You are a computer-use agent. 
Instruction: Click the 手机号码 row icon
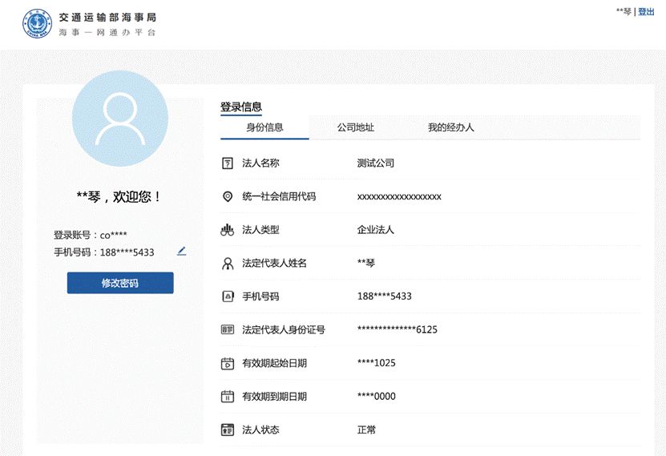tap(227, 297)
